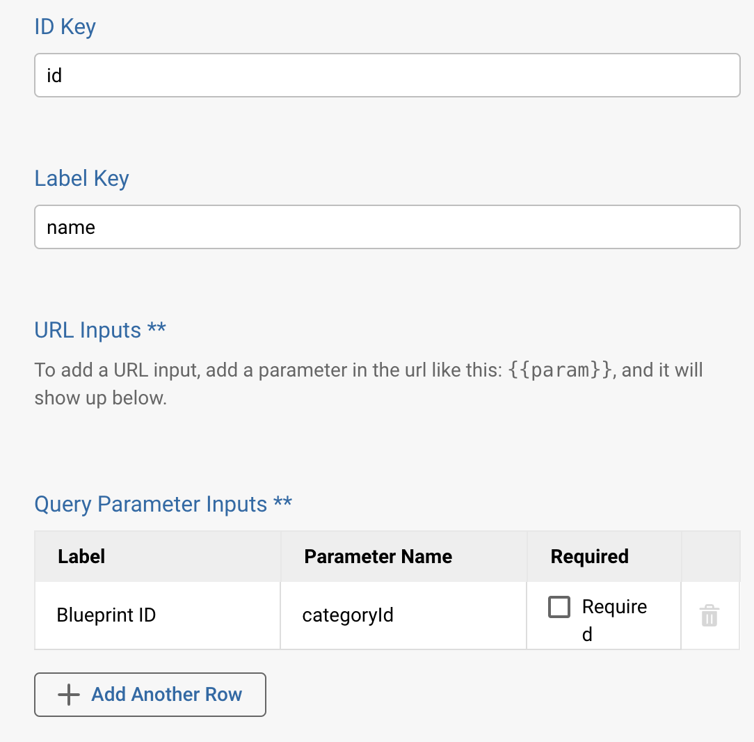Click the plus icon on Add Another Row
The width and height of the screenshot is (754, 742).
(x=67, y=695)
